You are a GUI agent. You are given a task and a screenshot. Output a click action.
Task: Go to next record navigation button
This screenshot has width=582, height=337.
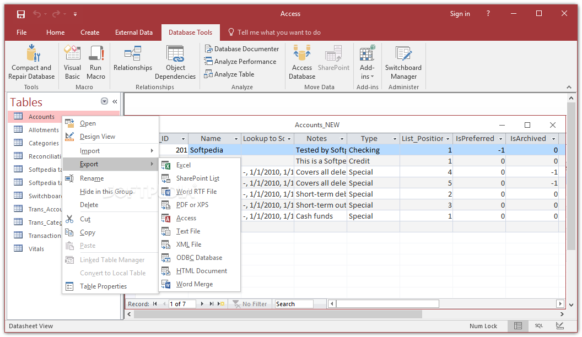pyautogui.click(x=202, y=304)
